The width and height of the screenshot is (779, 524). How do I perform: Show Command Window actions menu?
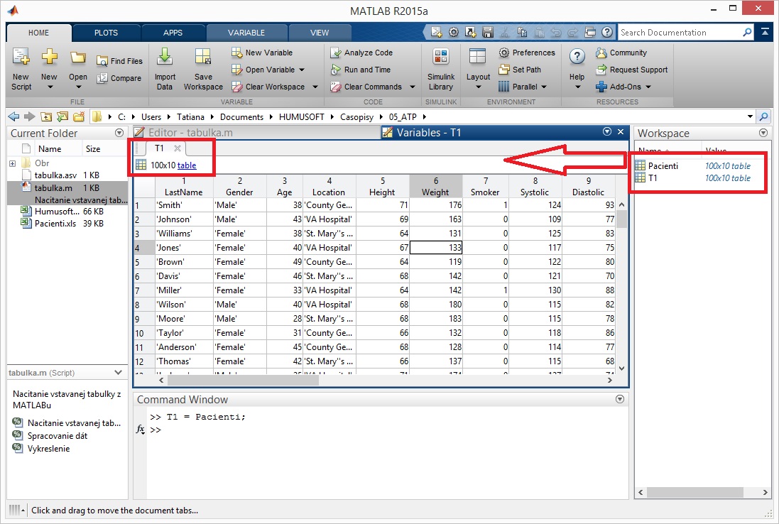619,399
